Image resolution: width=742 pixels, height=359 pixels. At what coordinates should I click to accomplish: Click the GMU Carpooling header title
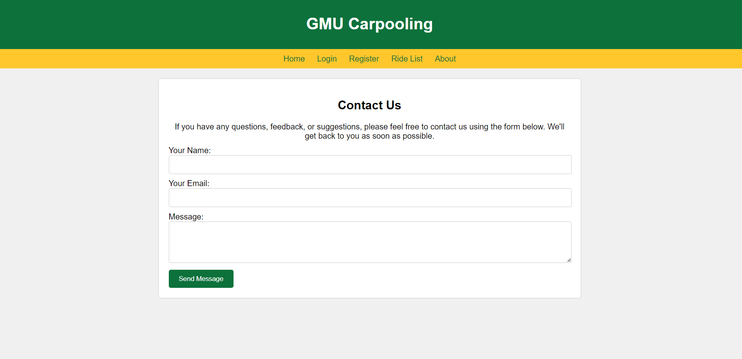click(369, 24)
